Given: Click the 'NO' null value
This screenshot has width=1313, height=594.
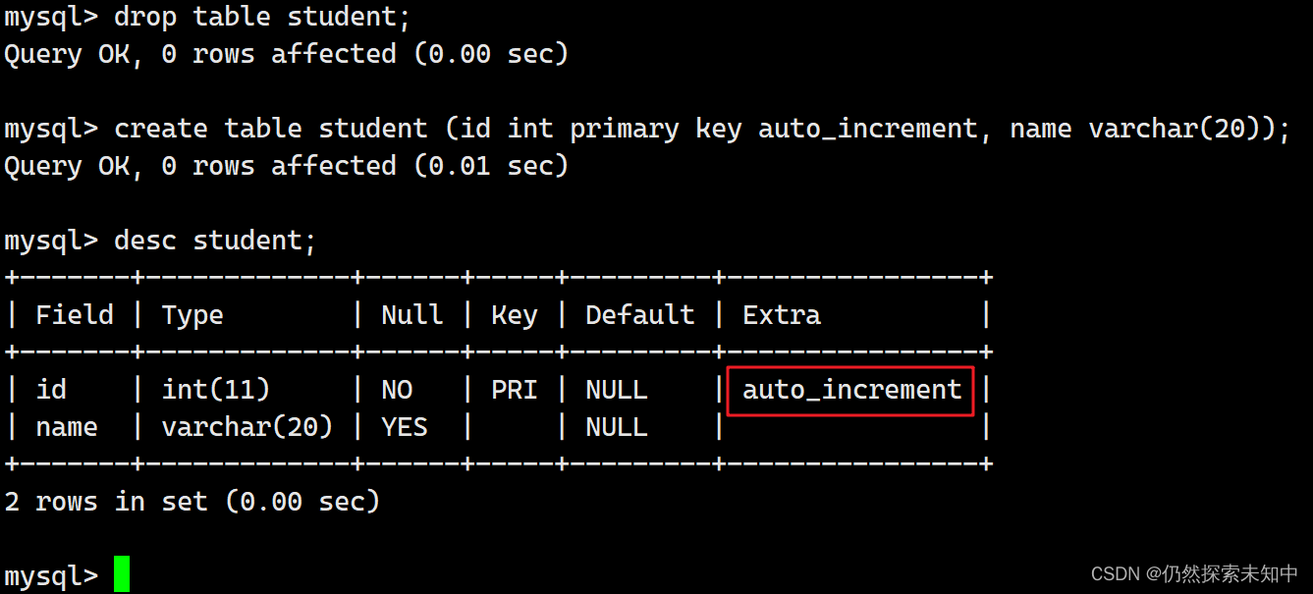Looking at the screenshot, I should [397, 390].
